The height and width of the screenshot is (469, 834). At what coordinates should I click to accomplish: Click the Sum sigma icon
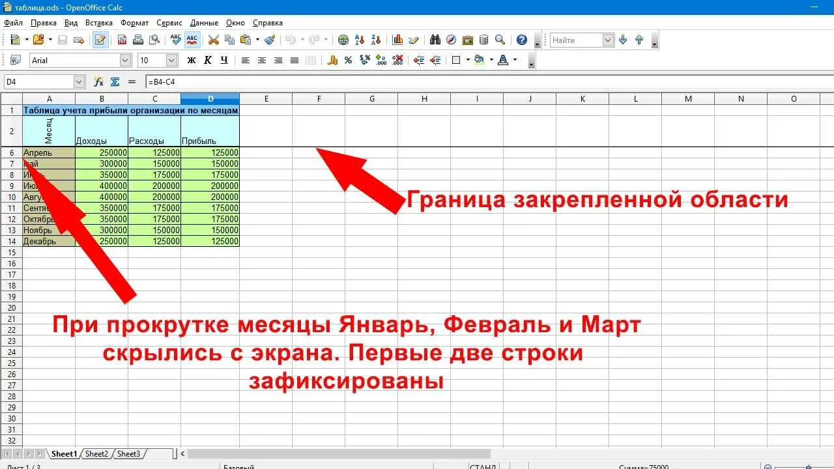115,81
